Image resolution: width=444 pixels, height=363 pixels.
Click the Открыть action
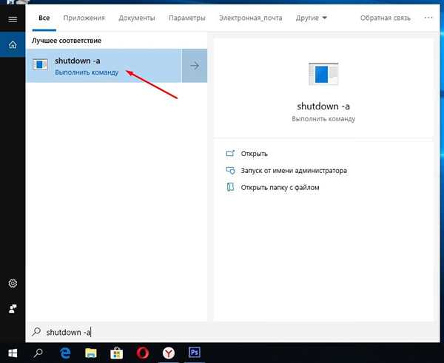pos(254,154)
